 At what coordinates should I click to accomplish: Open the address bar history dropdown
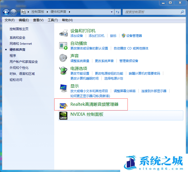[112, 12]
